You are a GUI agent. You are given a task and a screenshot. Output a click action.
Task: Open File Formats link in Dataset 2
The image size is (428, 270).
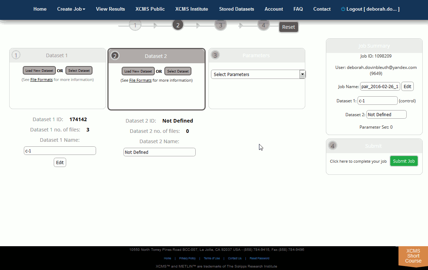(140, 80)
